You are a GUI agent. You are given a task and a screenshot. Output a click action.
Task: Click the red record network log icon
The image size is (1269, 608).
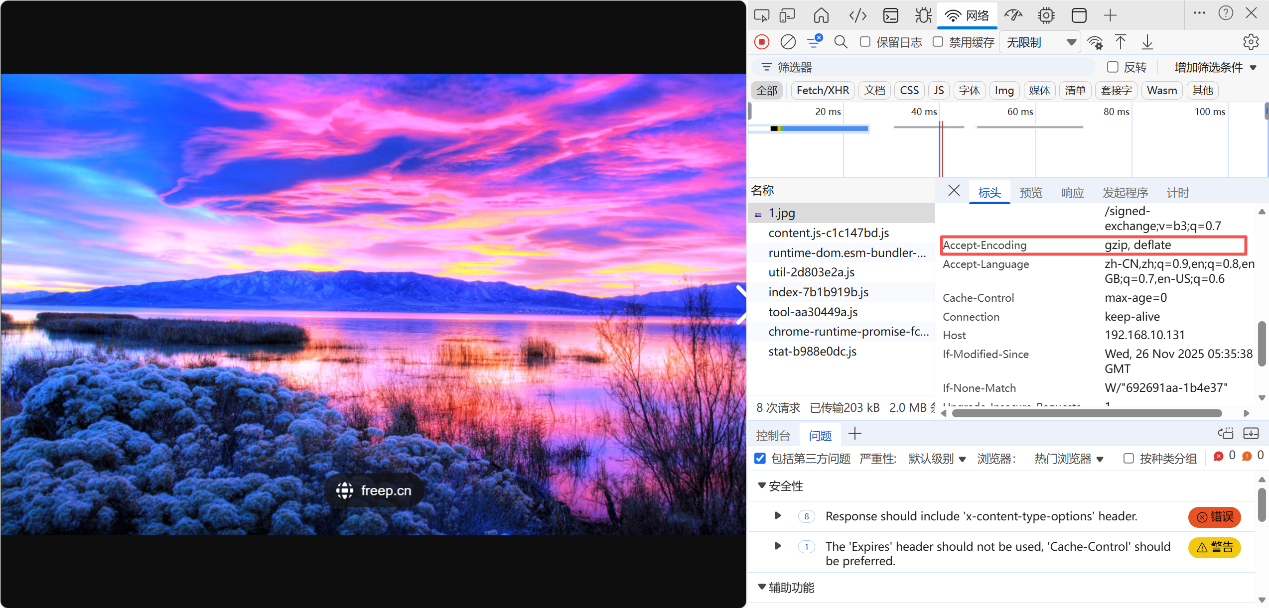(761, 42)
